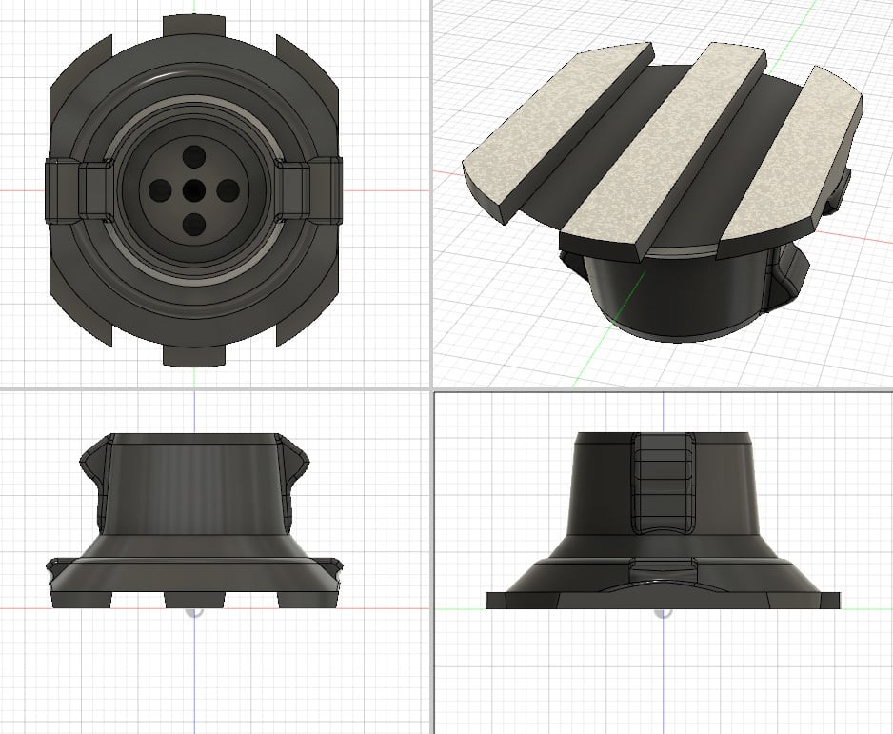This screenshot has height=734, width=893.
Task: Select the uppermost of the five small holes
Action: [194, 154]
